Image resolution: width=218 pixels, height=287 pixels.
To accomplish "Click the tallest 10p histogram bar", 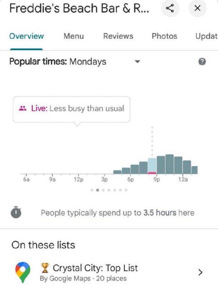I will 169,164.
